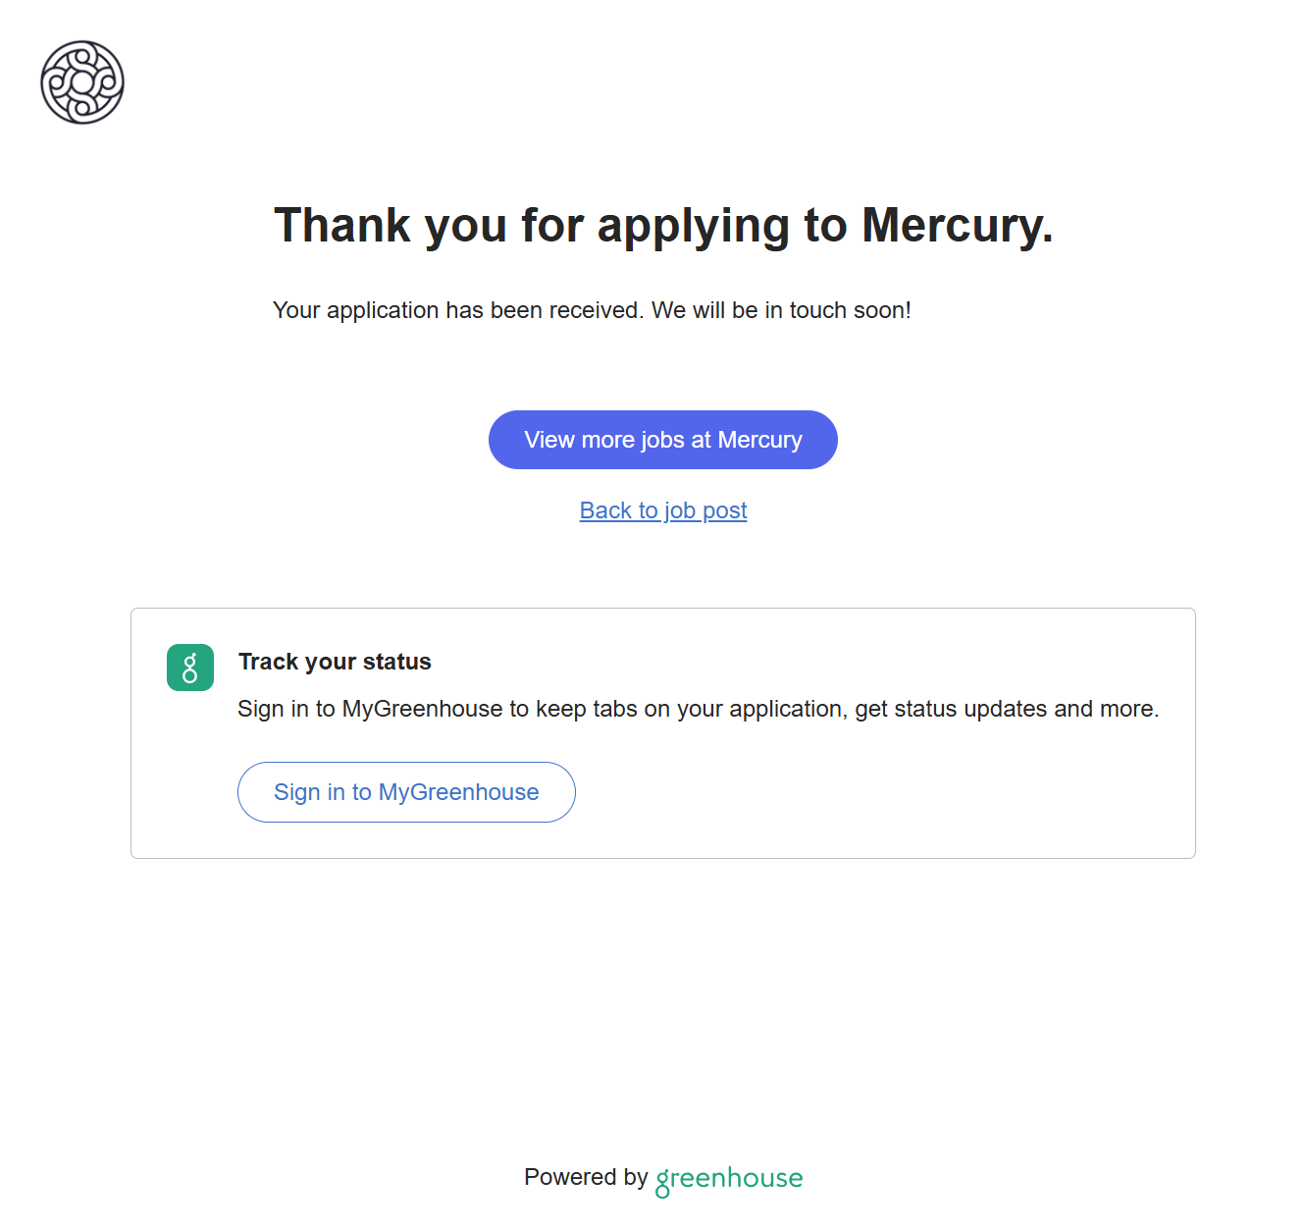Click the 'Track your status' heading
Screen dimensions: 1304x1230
pos(335,662)
